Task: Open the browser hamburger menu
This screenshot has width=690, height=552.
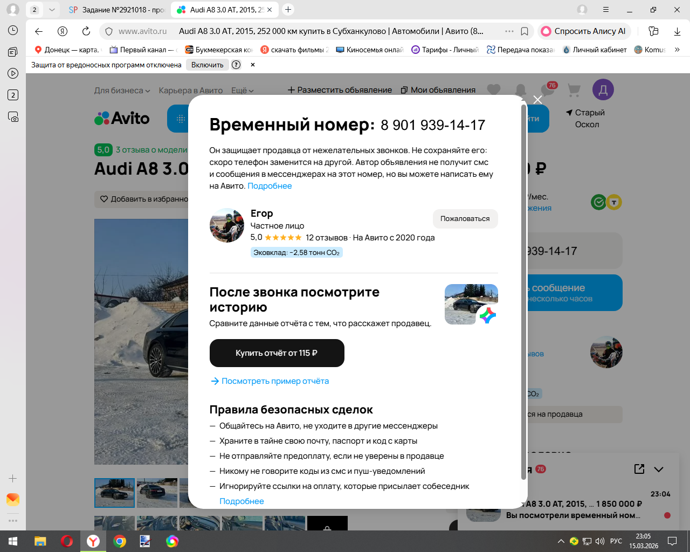Action: [x=606, y=10]
